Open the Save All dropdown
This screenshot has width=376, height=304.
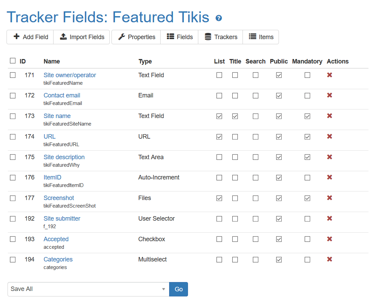click(x=88, y=289)
